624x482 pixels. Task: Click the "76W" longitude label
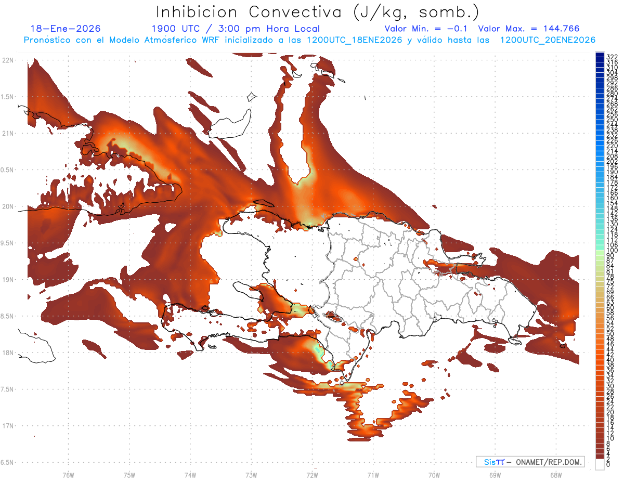tap(68, 475)
